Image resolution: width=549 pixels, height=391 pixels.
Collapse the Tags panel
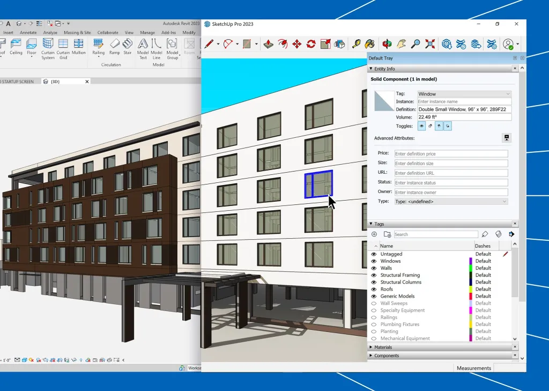coord(371,224)
